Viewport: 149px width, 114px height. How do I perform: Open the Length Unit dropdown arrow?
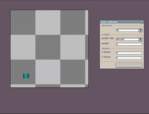[x=141, y=39]
